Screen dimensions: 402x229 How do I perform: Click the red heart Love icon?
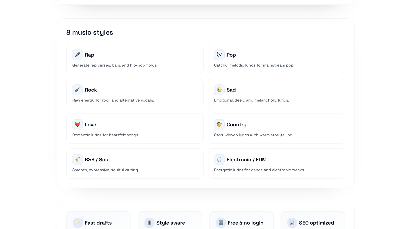tap(77, 125)
